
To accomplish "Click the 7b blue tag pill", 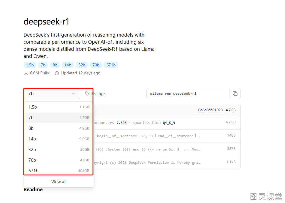I will (43, 65).
